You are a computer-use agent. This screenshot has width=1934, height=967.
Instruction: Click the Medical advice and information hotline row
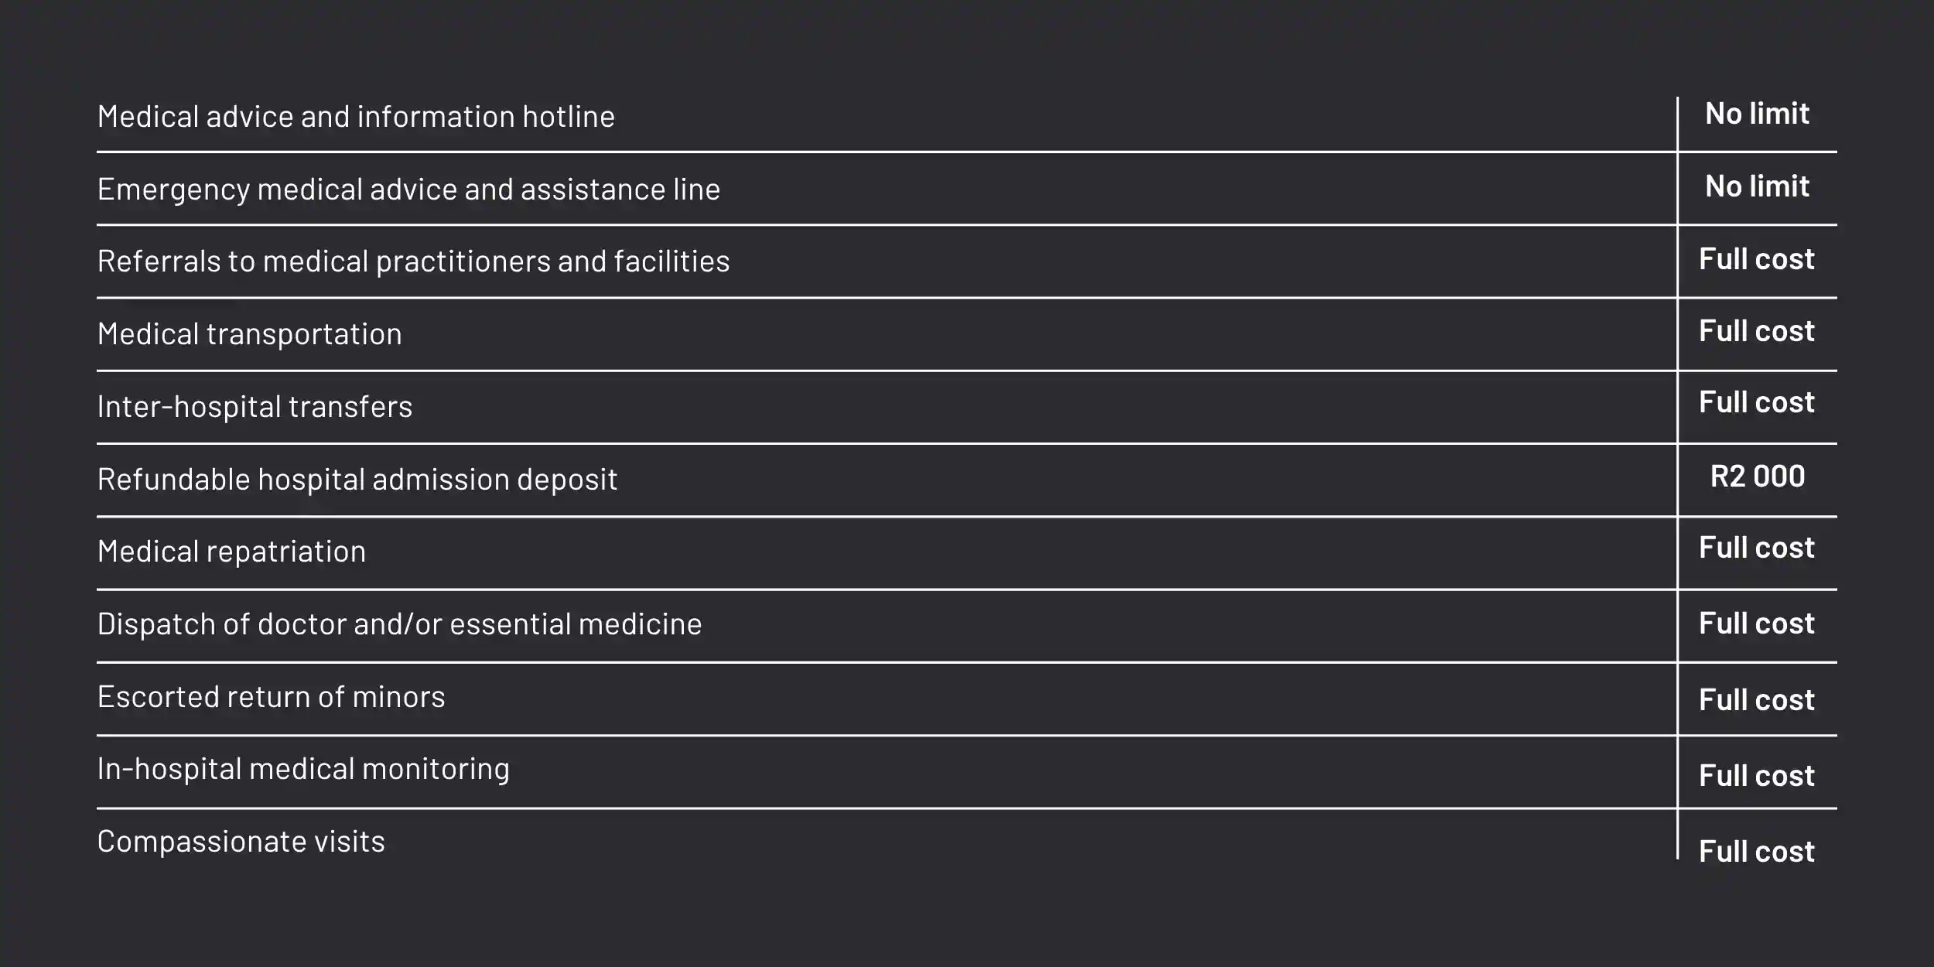[356, 117]
